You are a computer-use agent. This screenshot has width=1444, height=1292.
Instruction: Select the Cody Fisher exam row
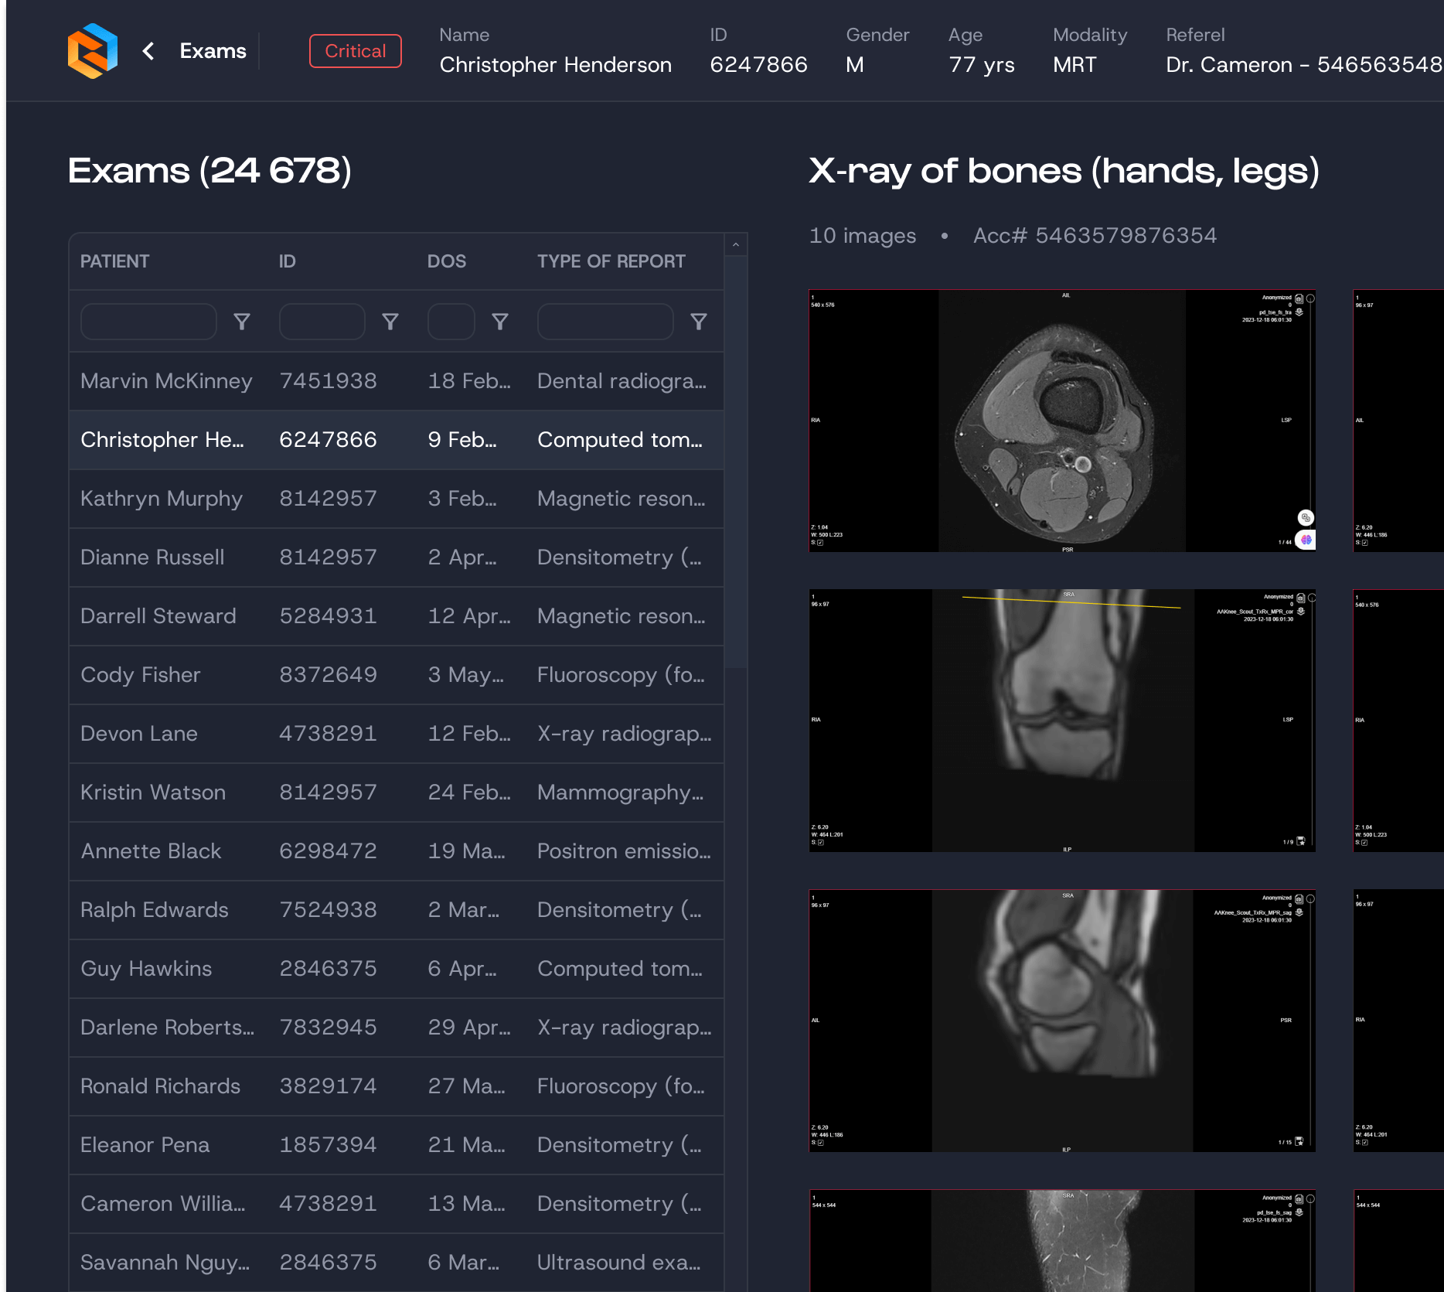(396, 675)
